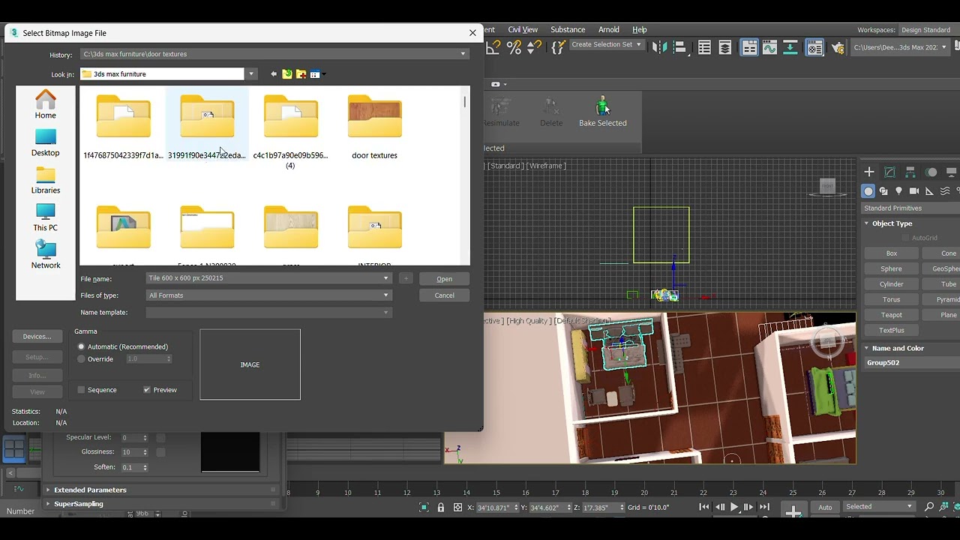
Task: Click the Selection Lock toggle icon
Action: point(441,508)
